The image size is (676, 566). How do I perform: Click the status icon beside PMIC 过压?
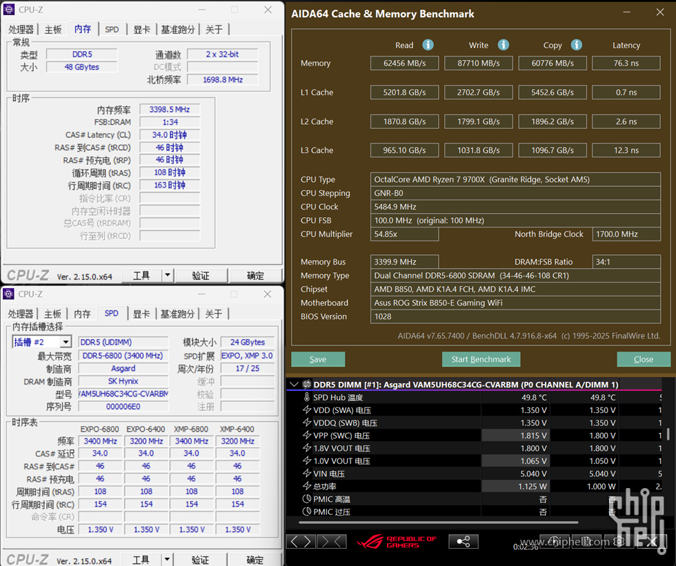click(x=306, y=512)
